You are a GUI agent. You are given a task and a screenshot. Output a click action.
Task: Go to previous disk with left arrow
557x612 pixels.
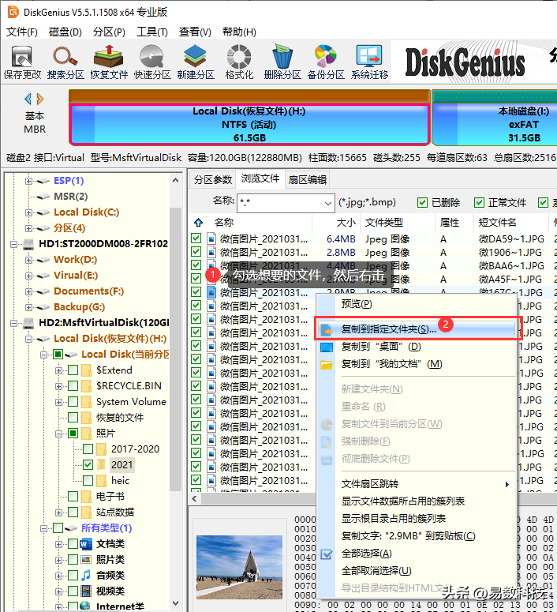coord(28,99)
